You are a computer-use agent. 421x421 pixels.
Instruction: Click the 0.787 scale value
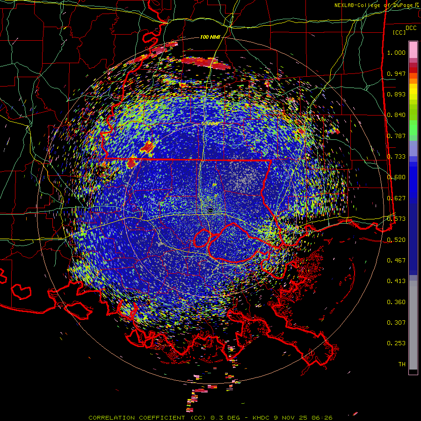pos(396,136)
